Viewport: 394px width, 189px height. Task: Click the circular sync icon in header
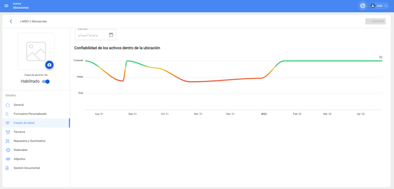click(x=362, y=6)
